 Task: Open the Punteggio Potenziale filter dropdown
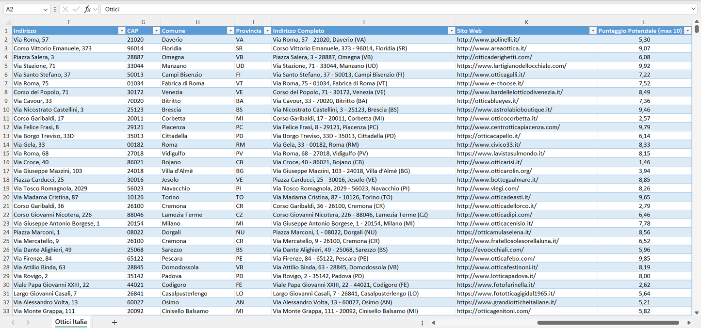(688, 30)
